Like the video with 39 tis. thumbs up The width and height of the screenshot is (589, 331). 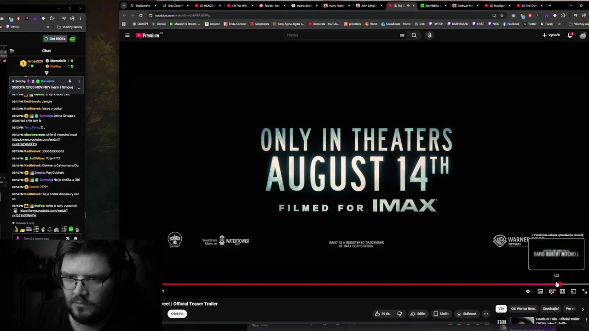(382, 314)
